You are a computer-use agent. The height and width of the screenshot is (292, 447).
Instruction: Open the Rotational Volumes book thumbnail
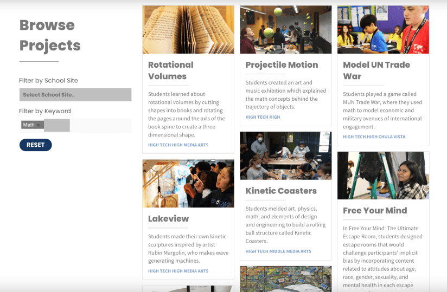point(188,30)
